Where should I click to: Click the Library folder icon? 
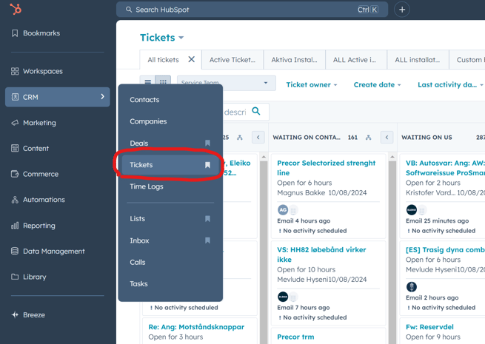[x=15, y=277]
